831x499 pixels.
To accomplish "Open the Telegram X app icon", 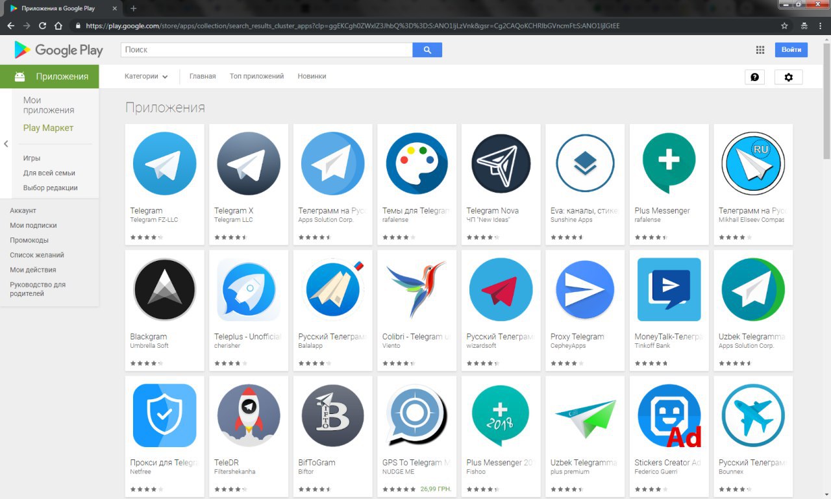I will [x=249, y=164].
